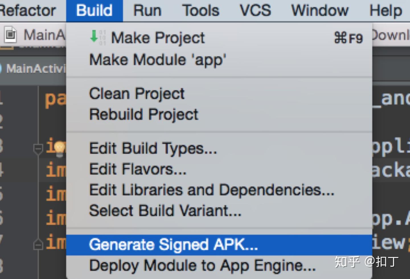Choose Select Build Variant option

[x=165, y=211]
